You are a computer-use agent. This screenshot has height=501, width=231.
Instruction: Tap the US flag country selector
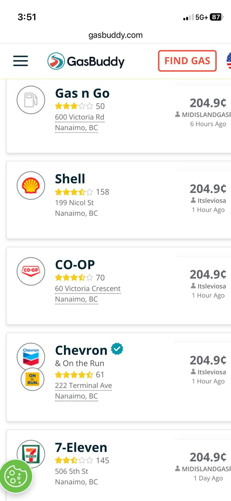(x=228, y=61)
